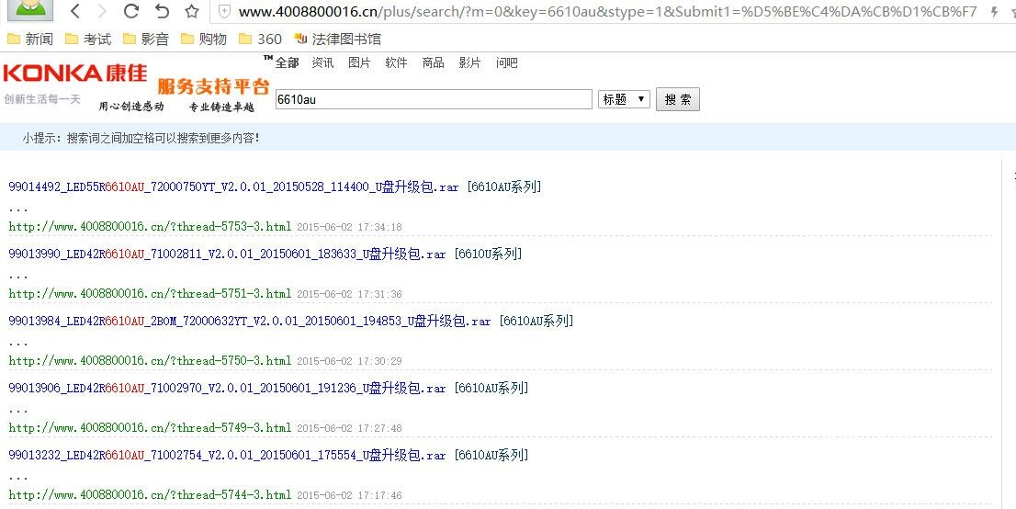Click the [6610U系列] category tag
This screenshot has width=1016, height=509.
(x=488, y=254)
